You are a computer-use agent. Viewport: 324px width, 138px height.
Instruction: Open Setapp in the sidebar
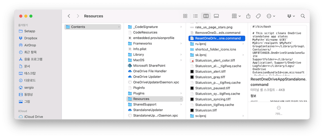coord(30,31)
